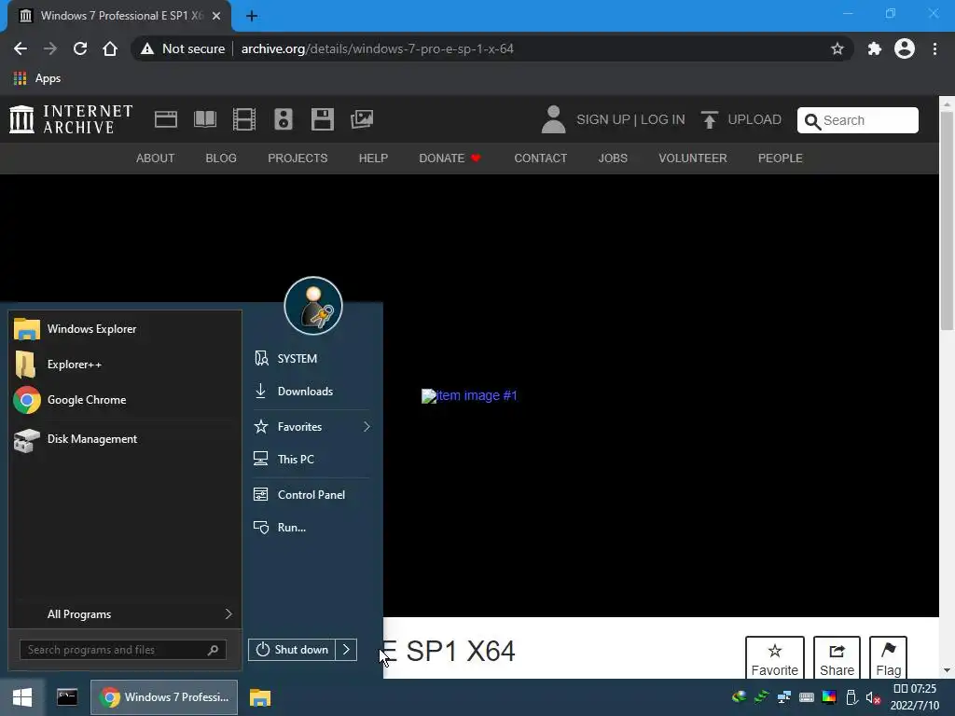This screenshot has width=955, height=716.
Task: Click the Chrome address bar URL
Action: tap(377, 48)
